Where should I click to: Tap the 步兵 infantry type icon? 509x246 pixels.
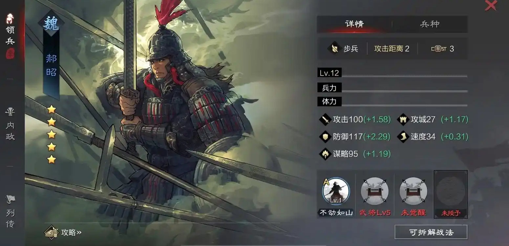(x=334, y=49)
